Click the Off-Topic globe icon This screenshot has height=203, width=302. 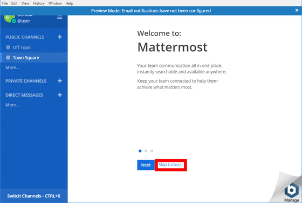pos(8,47)
